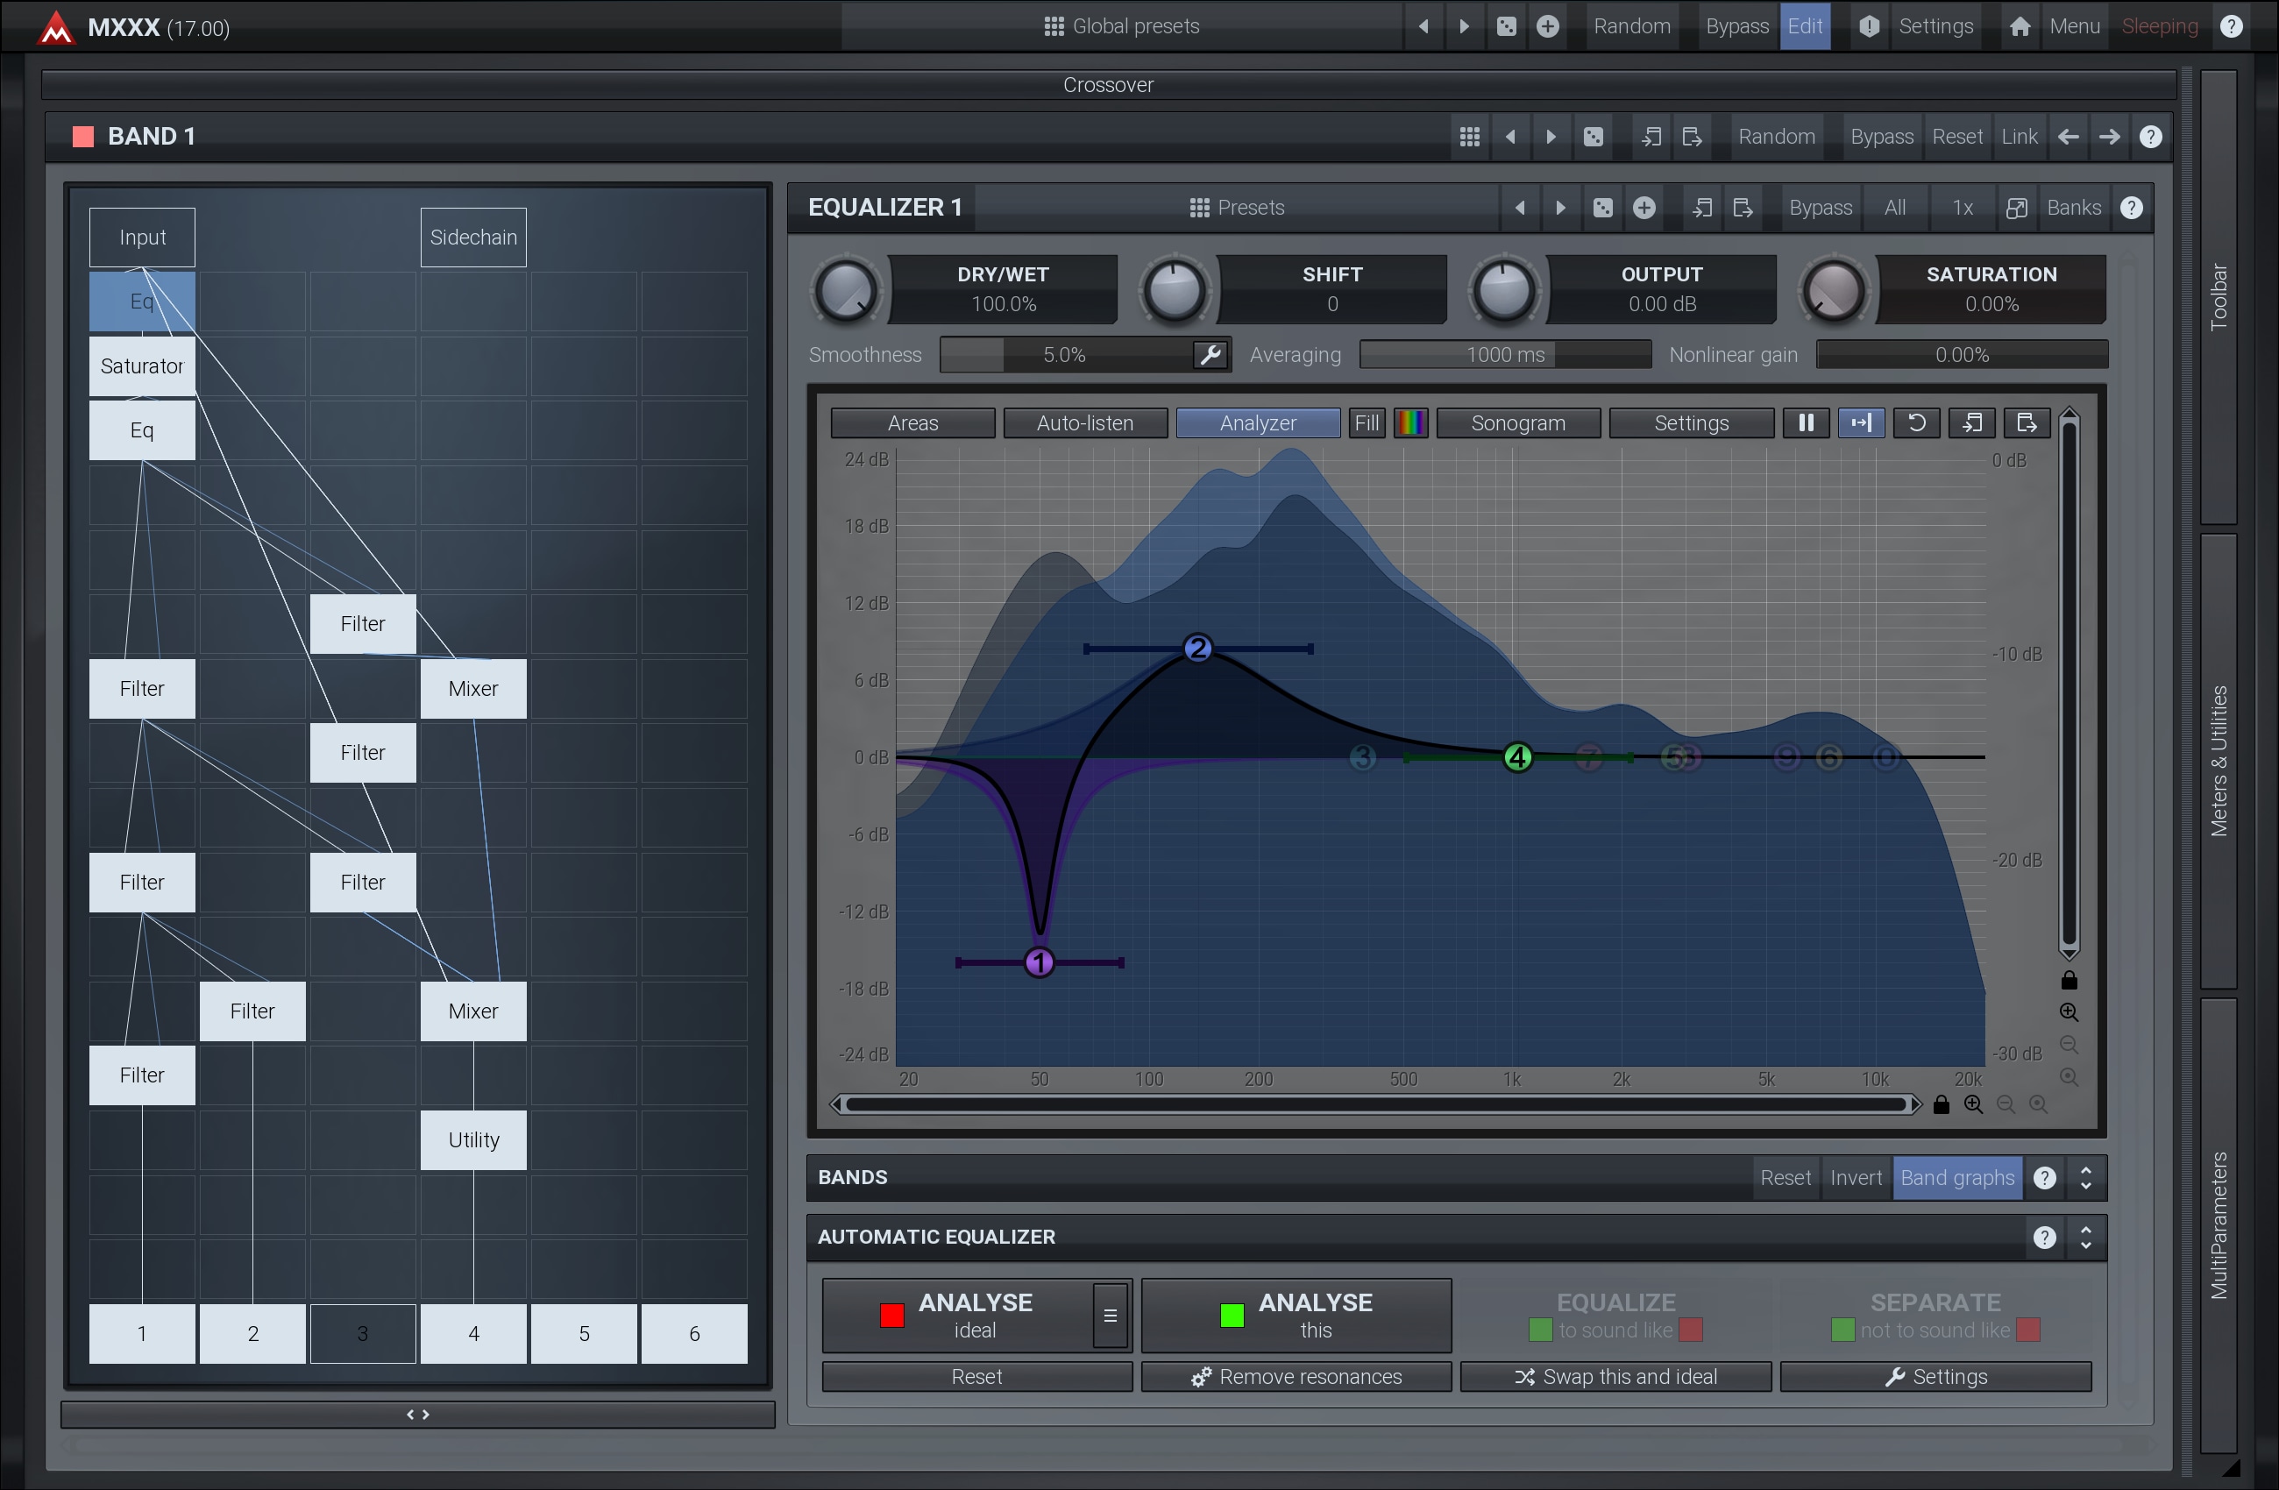This screenshot has height=1490, width=2279.
Task: Open smoothness wrench settings icon
Action: [x=1210, y=355]
